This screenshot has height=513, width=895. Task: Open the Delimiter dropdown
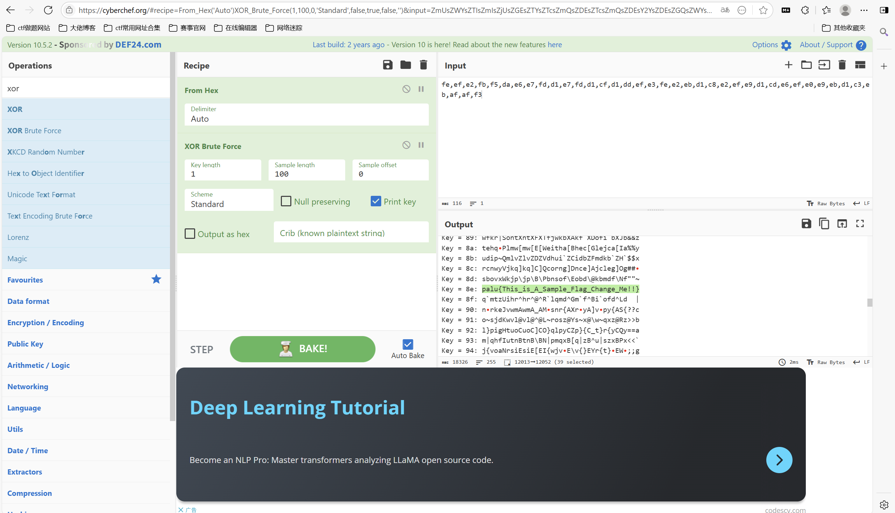(307, 114)
